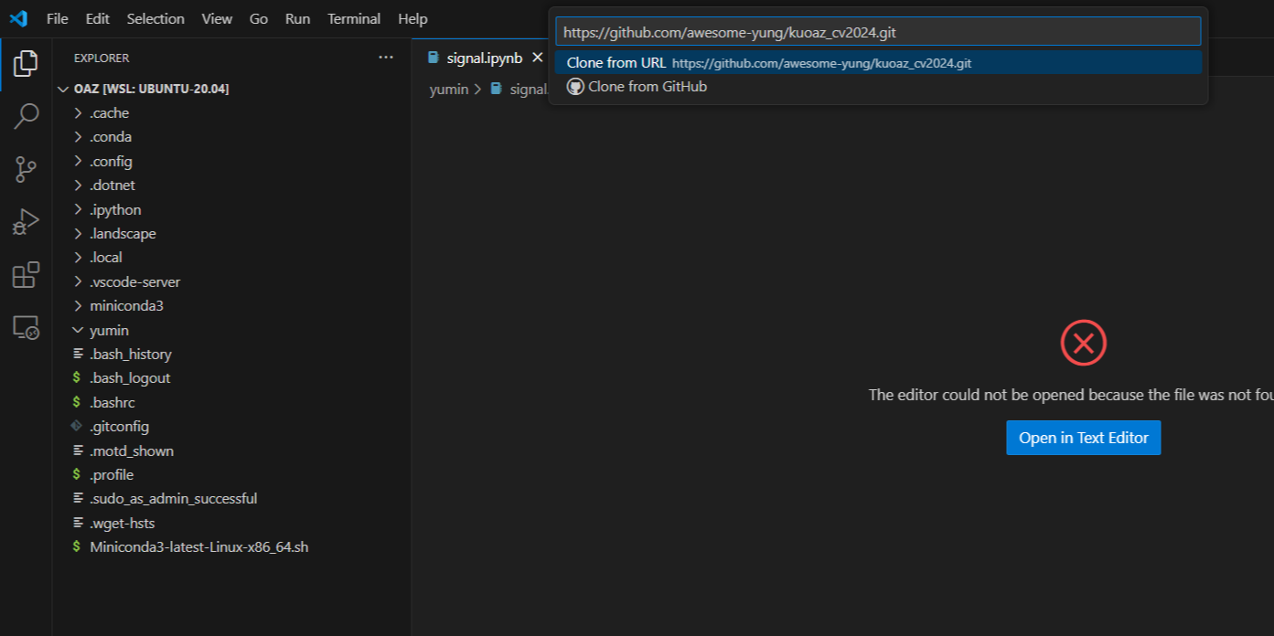Open the View menu

pyautogui.click(x=217, y=18)
